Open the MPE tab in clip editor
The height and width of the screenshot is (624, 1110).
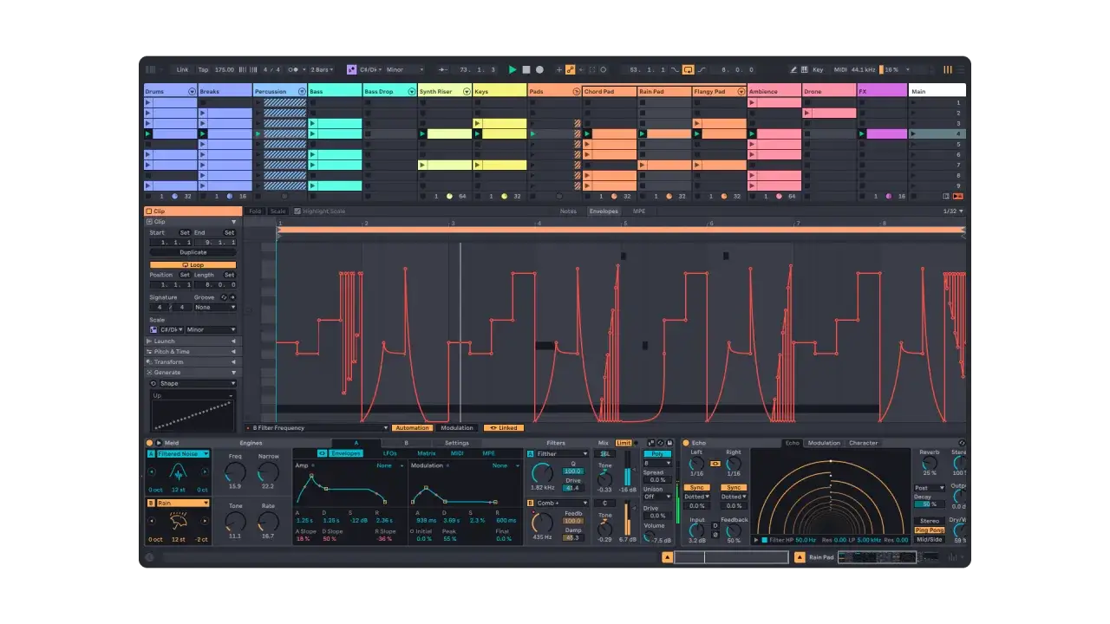click(x=639, y=211)
